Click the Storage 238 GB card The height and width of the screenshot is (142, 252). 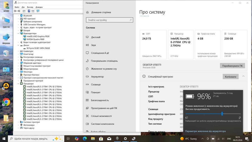[x=234, y=45]
